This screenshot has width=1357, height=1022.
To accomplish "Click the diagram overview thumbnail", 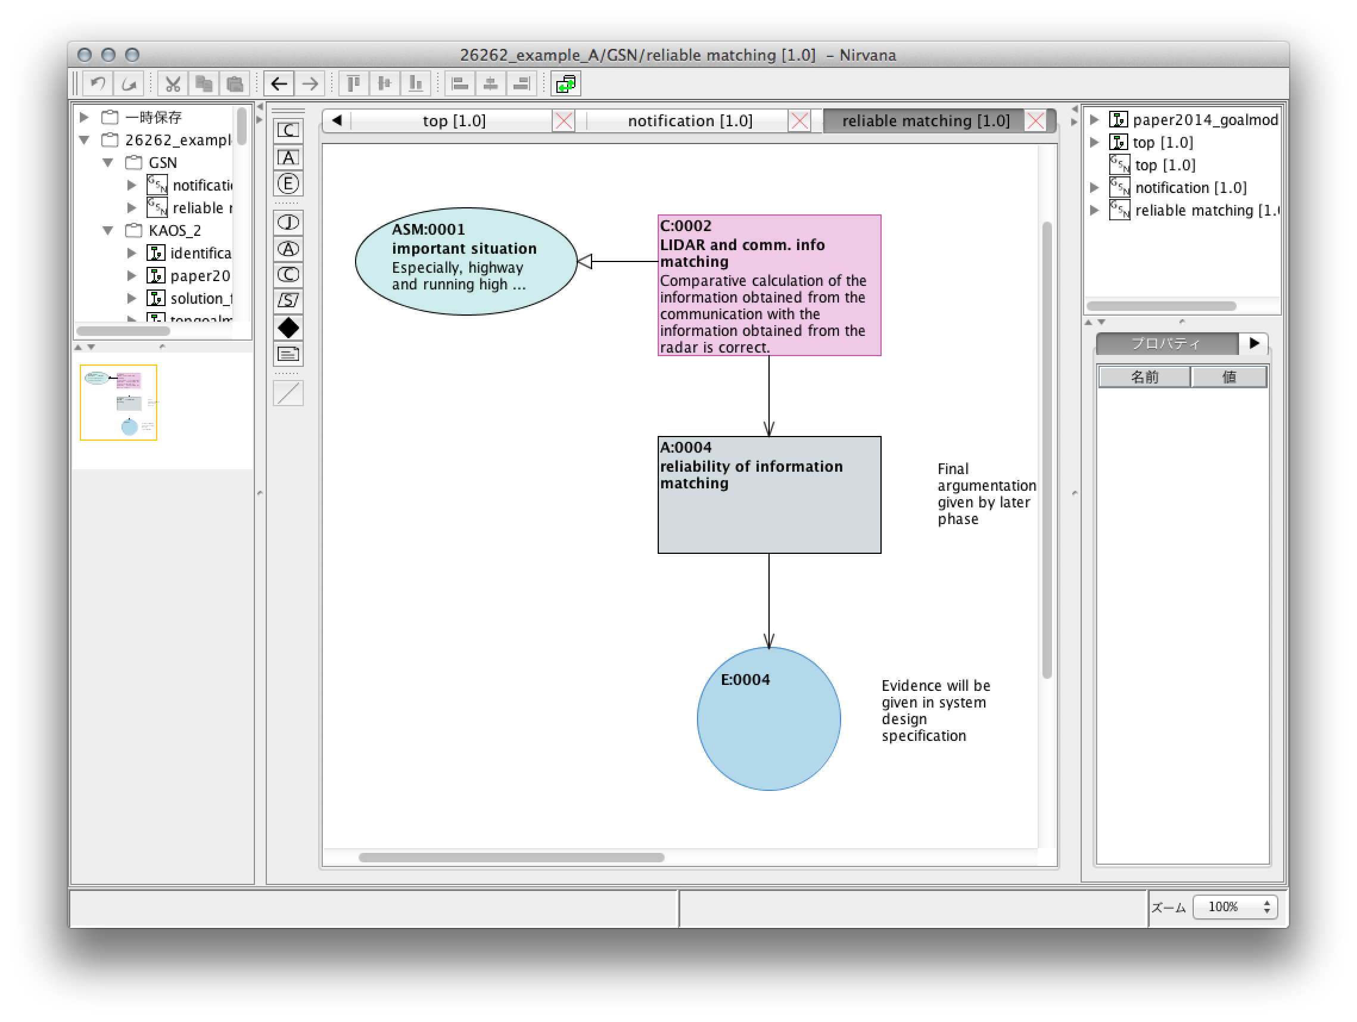I will [x=119, y=403].
